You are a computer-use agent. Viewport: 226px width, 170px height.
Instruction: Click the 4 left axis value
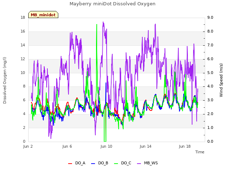tap(24, 114)
